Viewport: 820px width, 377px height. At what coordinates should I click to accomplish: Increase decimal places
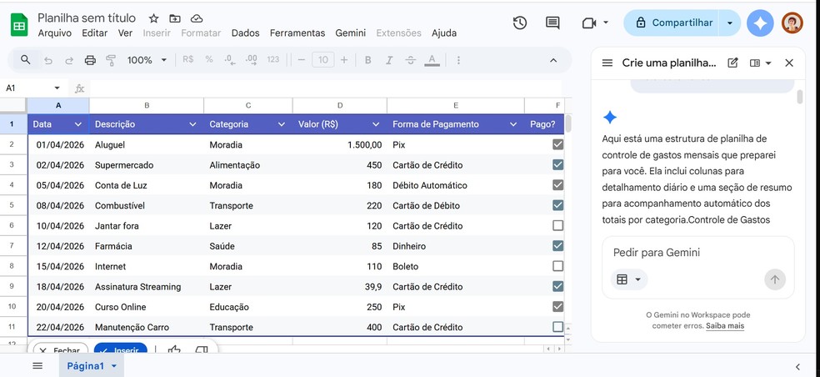(x=251, y=60)
